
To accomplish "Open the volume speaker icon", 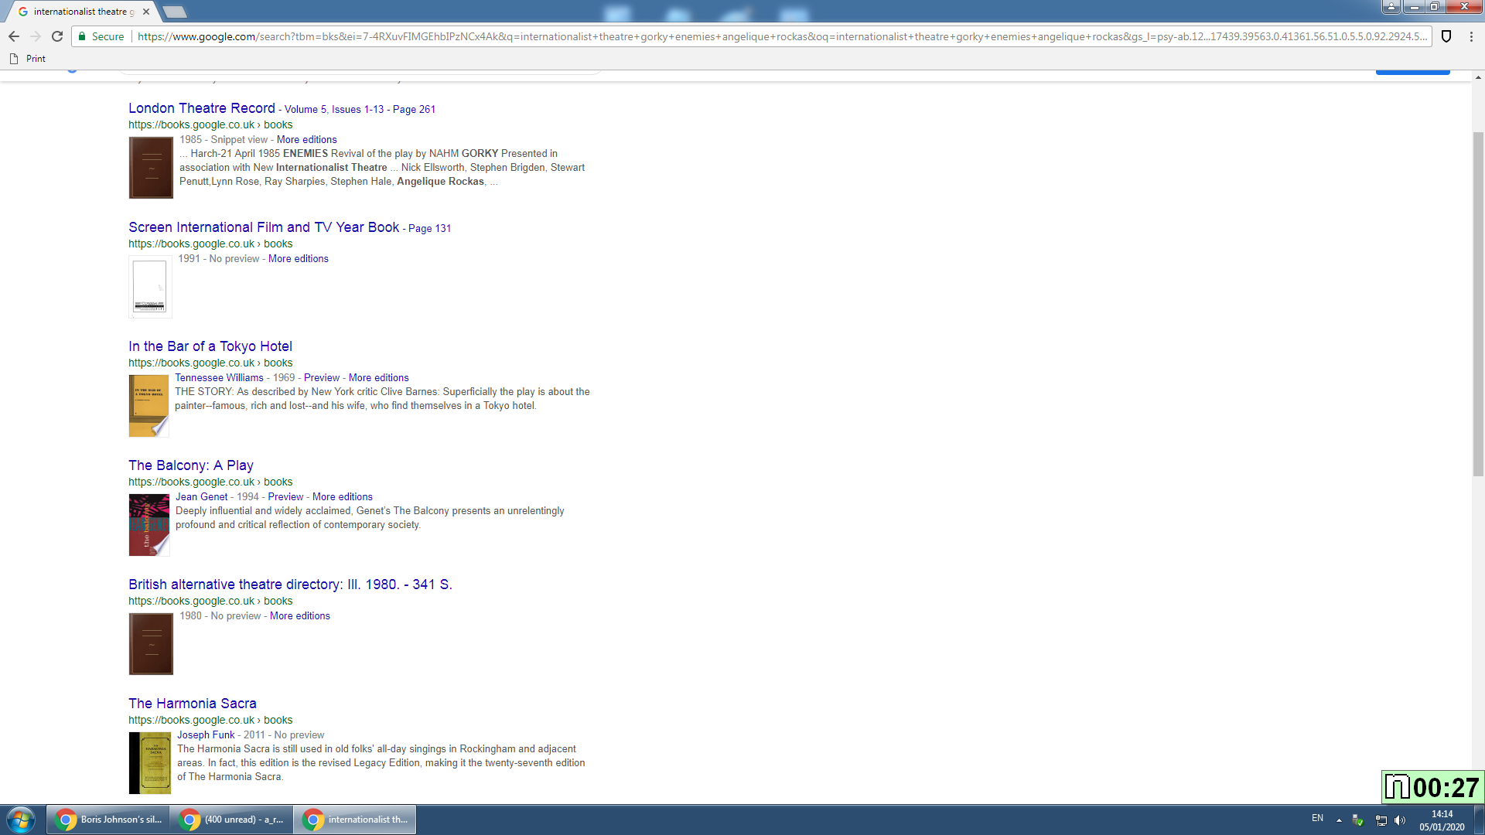I will 1400,820.
